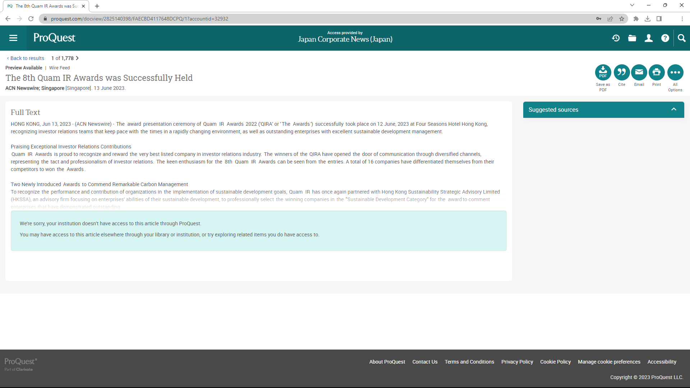The height and width of the screenshot is (388, 690).
Task: Click the Email envelope icon
Action: point(639,73)
